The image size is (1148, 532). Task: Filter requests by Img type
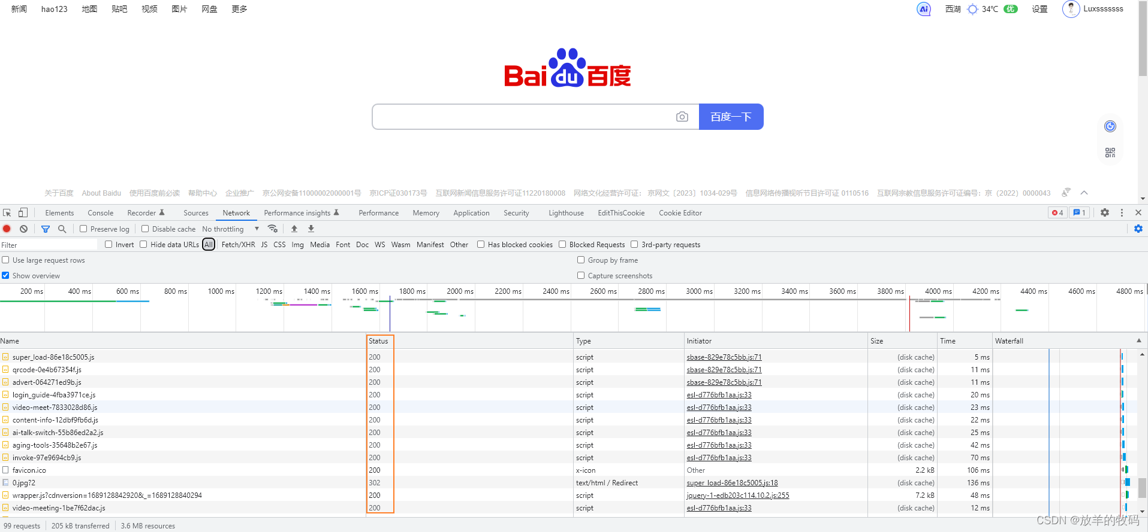297,245
